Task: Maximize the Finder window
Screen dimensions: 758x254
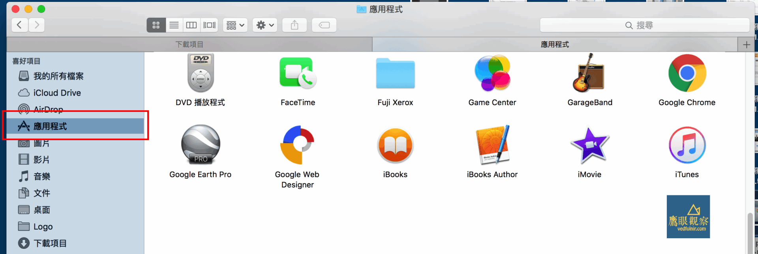Action: [41, 9]
